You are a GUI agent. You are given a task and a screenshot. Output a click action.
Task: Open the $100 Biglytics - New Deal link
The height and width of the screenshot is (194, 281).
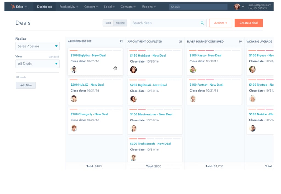88,55
